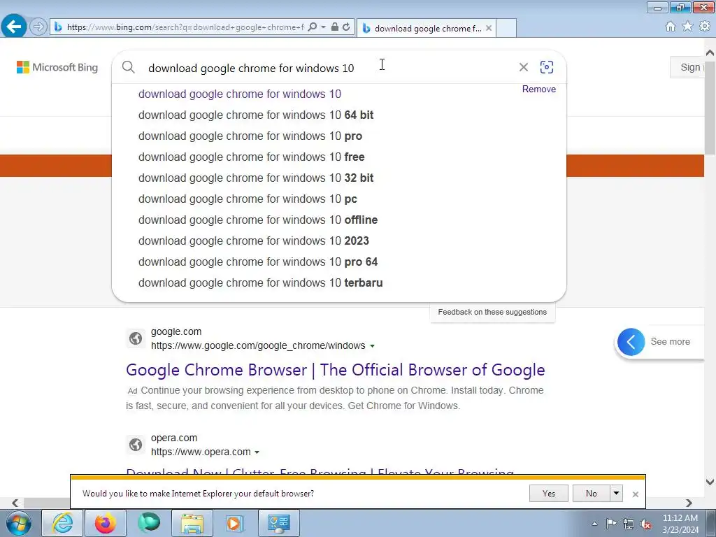Image resolution: width=716 pixels, height=537 pixels.
Task: Click the Bing favicon in address bar
Action: [58, 27]
